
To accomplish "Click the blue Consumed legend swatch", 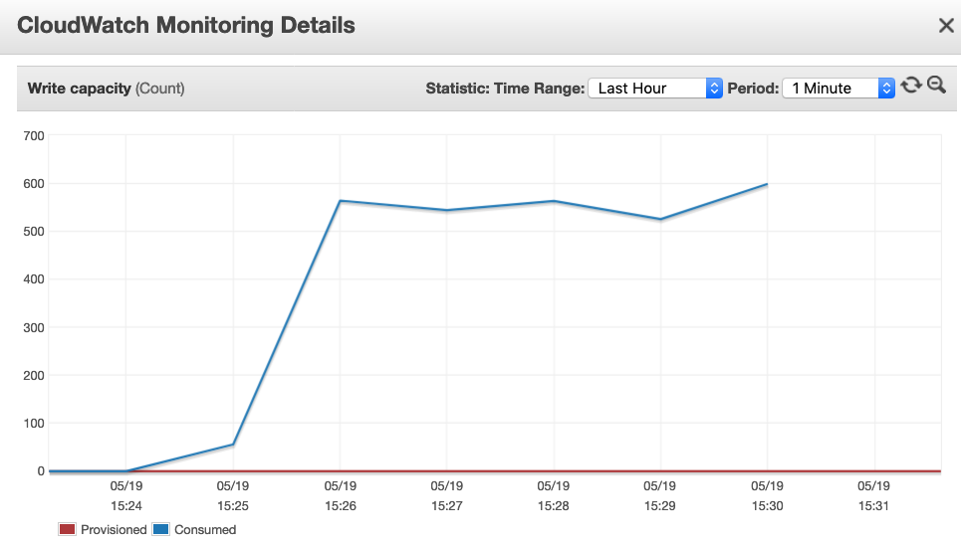I will coord(160,529).
